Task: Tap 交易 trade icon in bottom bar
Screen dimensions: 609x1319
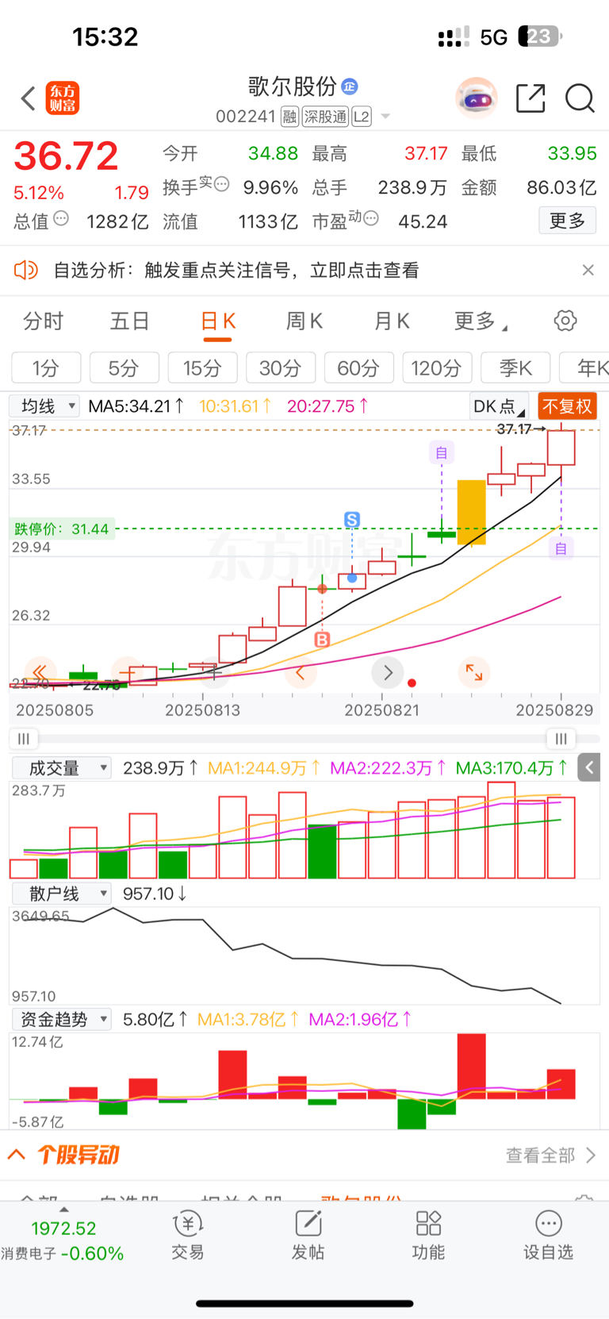Action: click(x=188, y=1235)
